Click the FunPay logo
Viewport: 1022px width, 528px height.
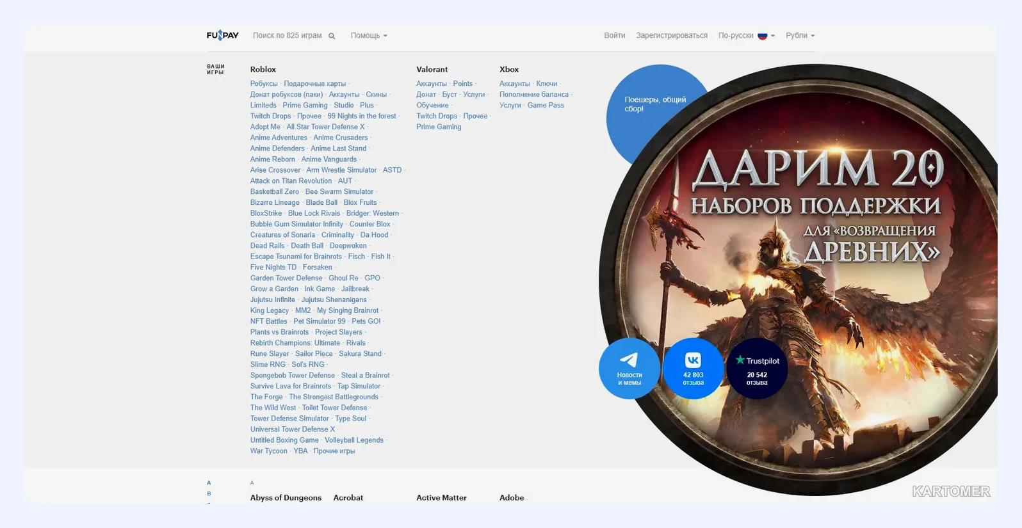[x=222, y=35]
